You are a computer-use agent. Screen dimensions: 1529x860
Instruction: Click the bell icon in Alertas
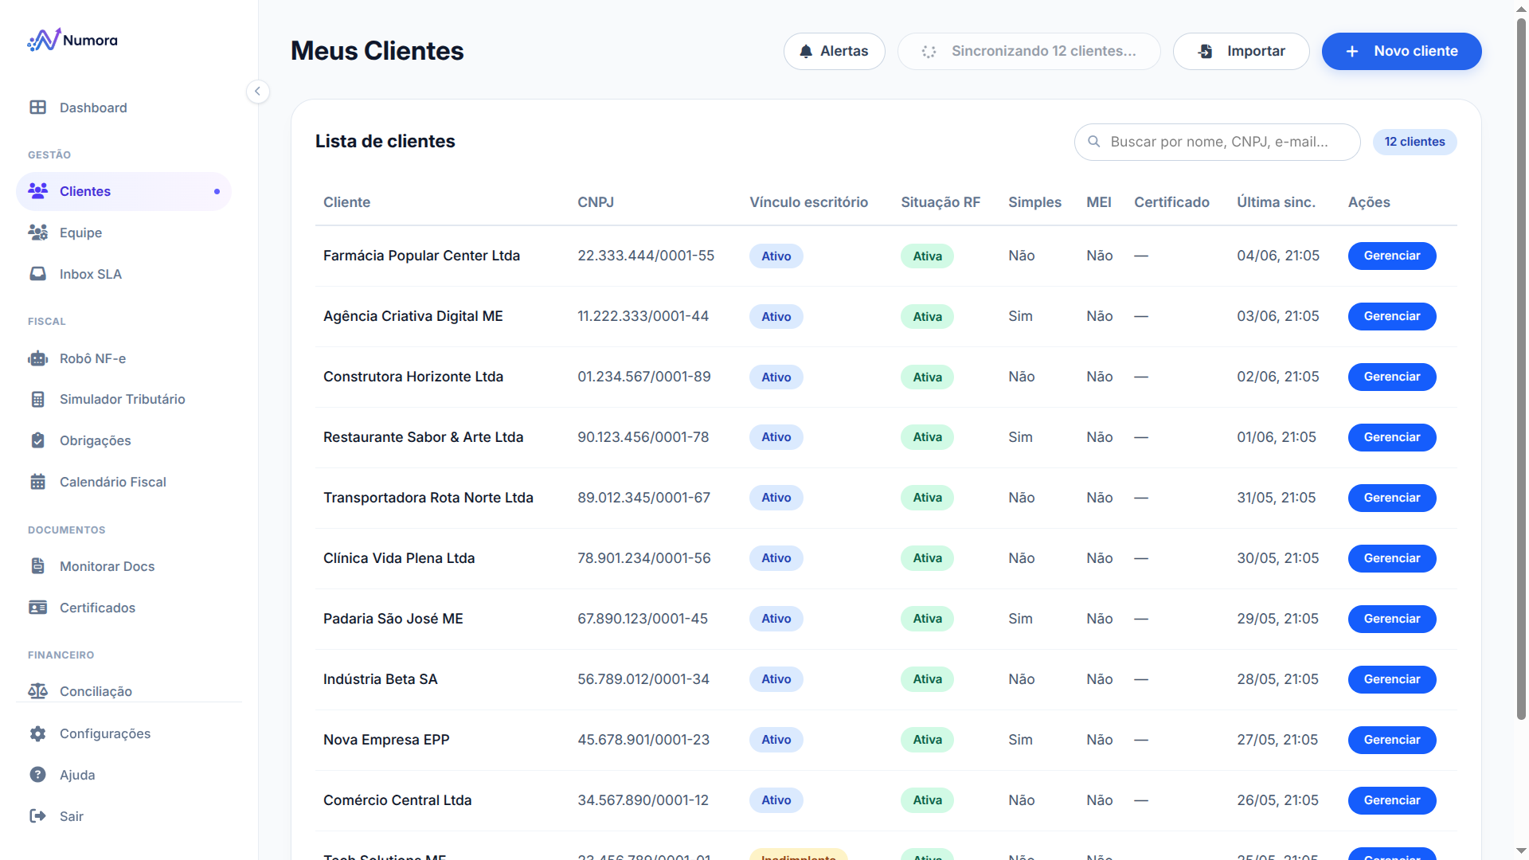coord(806,51)
